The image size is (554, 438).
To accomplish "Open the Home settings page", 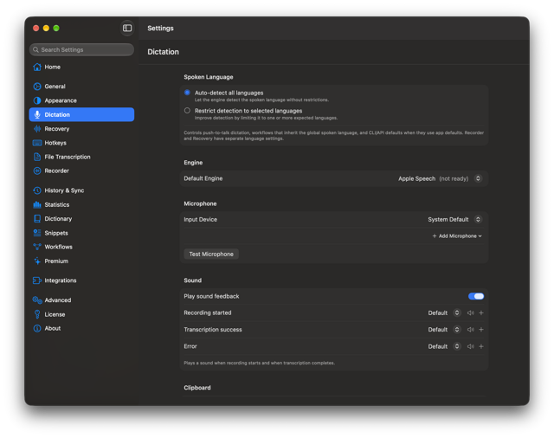I will coord(81,67).
